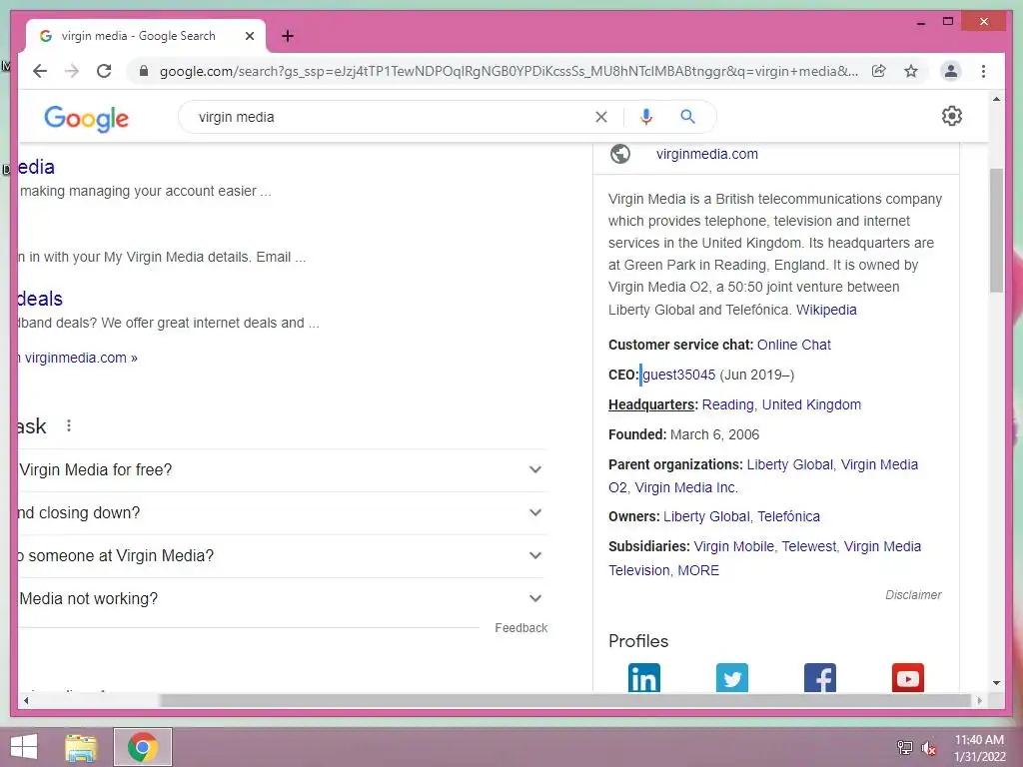This screenshot has height=767, width=1023.
Task: Start voice search microphone
Action: point(646,117)
